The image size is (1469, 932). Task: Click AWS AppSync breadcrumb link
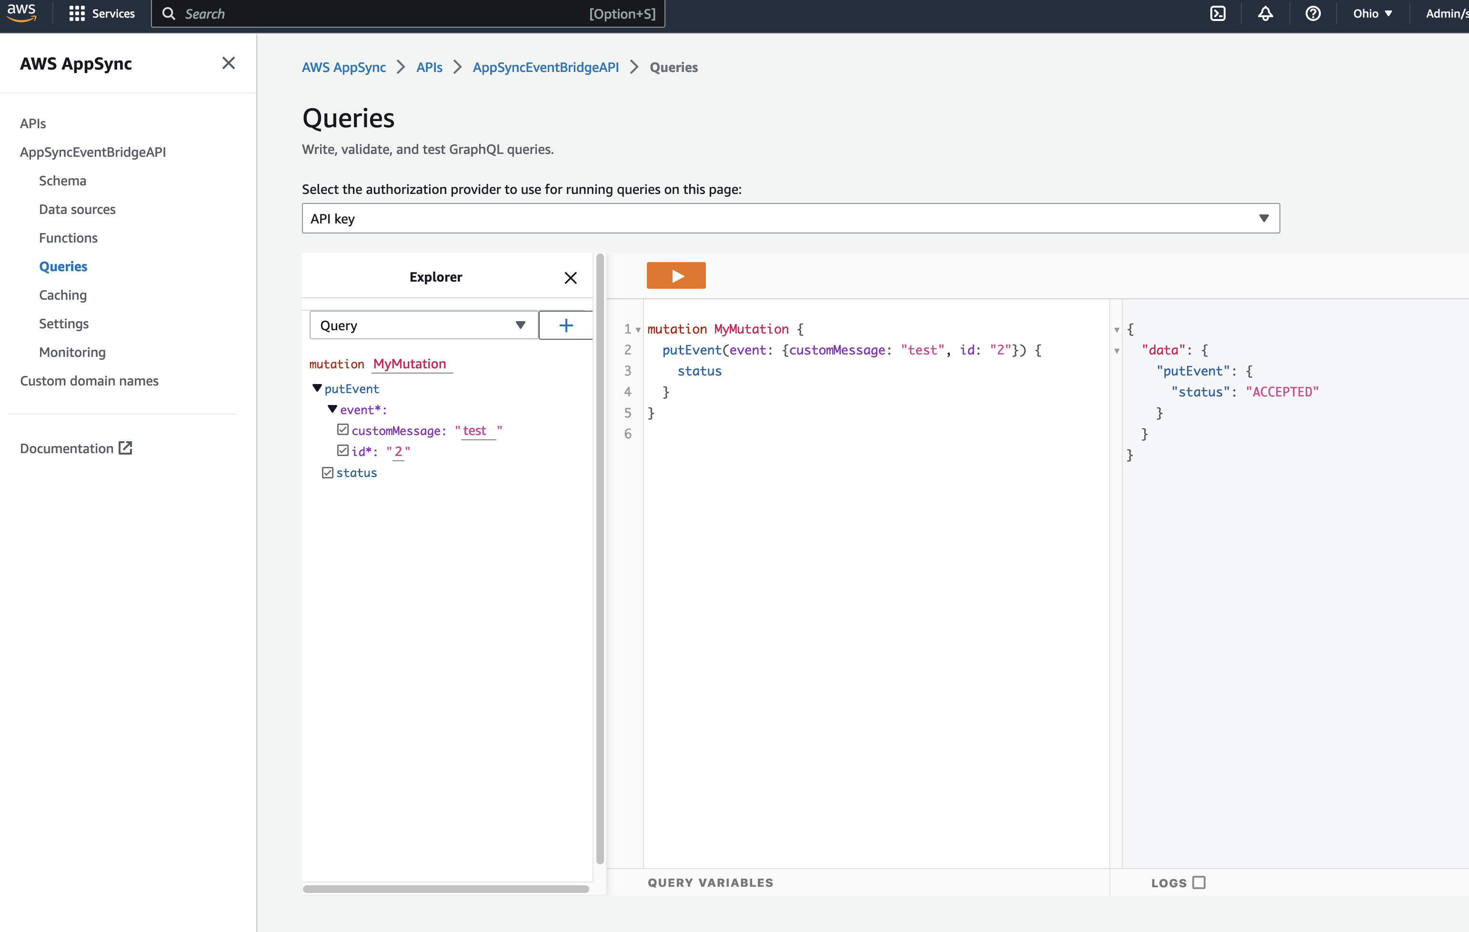344,67
